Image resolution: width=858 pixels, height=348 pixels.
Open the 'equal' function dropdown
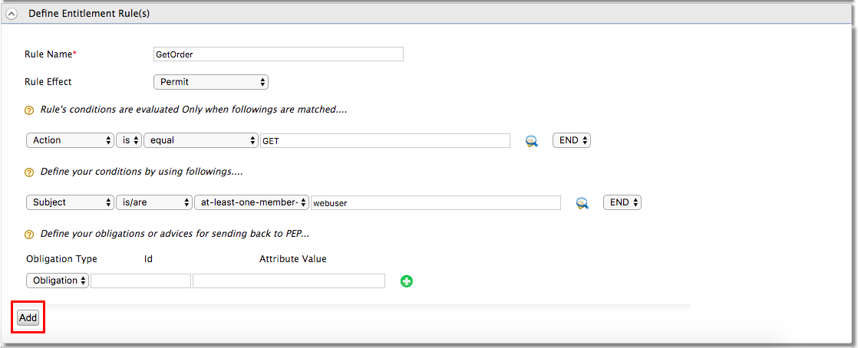coord(201,140)
